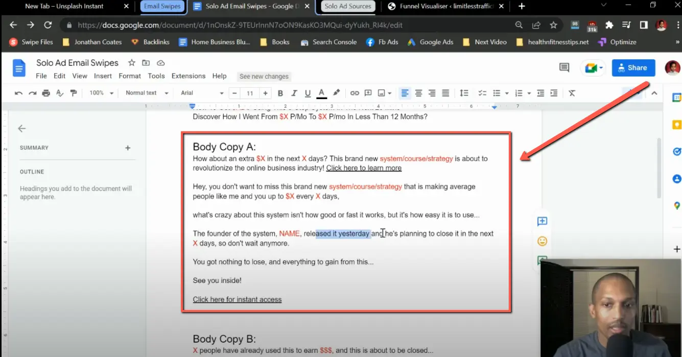Clear formatting with the toolbar icon
The image size is (682, 357).
(572, 92)
